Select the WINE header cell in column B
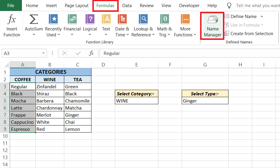This screenshot has width=280, height=168. [50, 79]
